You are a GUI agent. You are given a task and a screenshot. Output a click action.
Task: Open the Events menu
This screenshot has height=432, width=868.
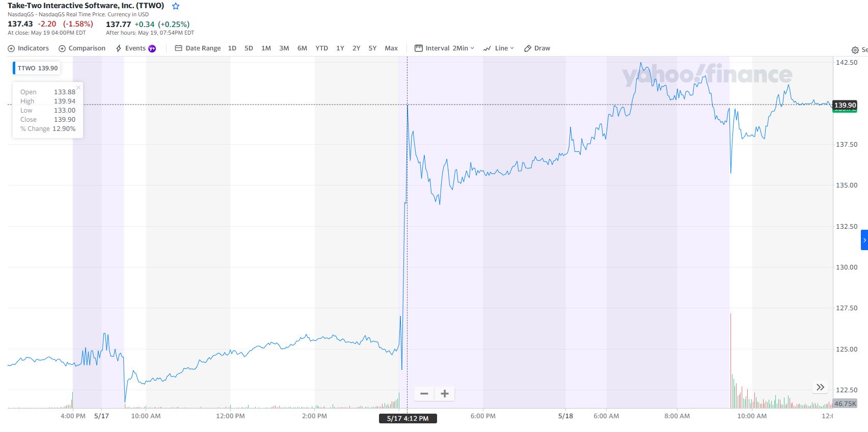pyautogui.click(x=135, y=48)
